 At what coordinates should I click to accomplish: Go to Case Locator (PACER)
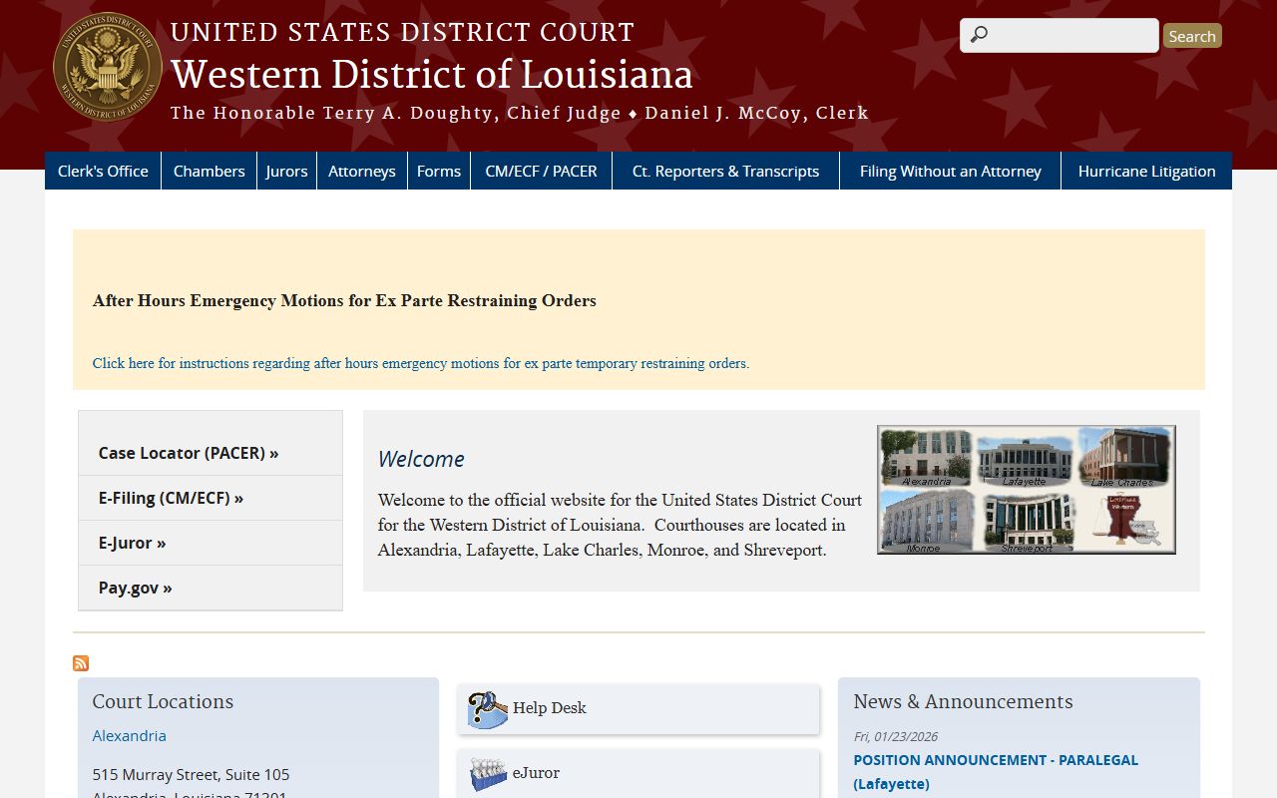pos(189,453)
